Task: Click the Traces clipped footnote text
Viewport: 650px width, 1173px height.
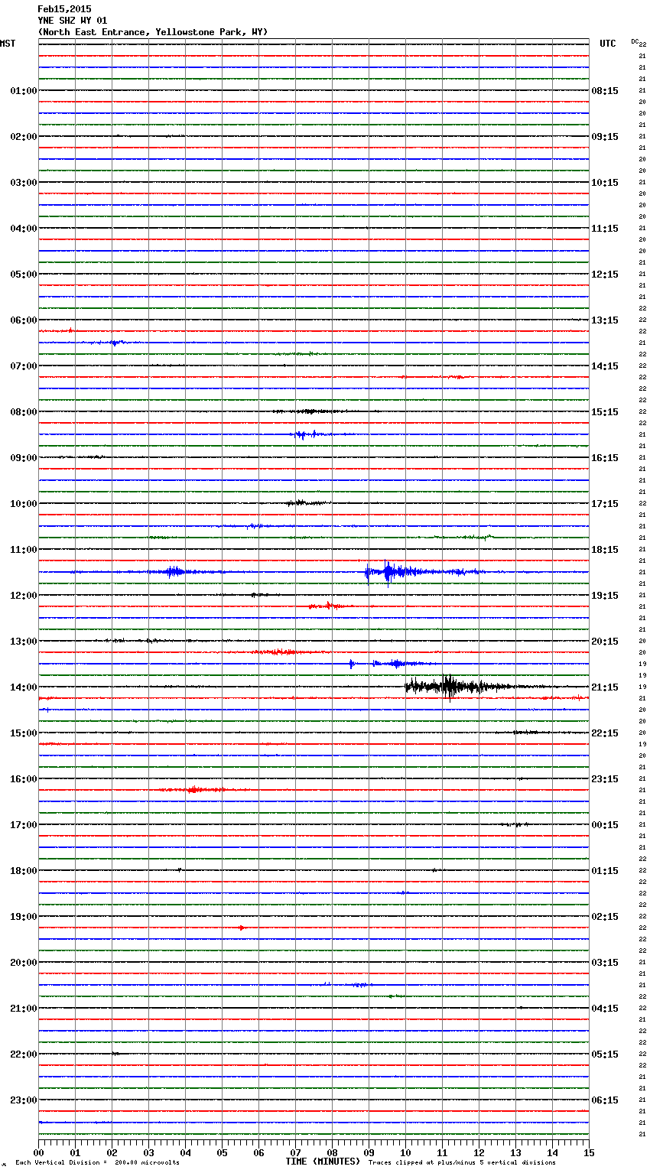Action: tap(462, 1163)
